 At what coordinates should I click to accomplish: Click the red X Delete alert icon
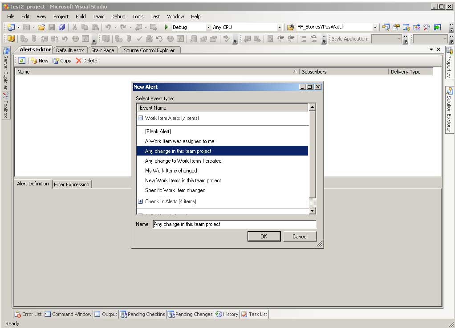78,61
